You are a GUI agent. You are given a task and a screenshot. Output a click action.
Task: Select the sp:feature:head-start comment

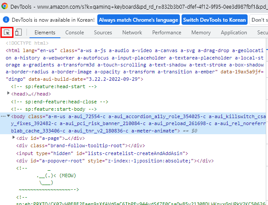click(x=54, y=86)
